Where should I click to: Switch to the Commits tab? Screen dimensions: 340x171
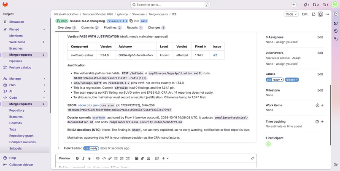pyautogui.click(x=90, y=28)
